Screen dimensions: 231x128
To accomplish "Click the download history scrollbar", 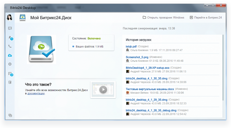I will (x=223, y=68).
